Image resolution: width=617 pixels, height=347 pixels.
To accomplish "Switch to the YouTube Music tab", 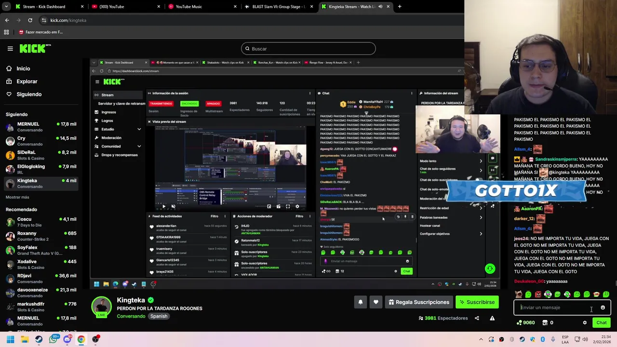I will [x=202, y=7].
